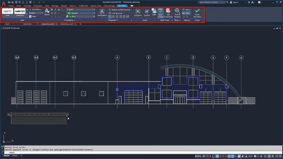283x159 pixels.
Task: Toggle the Ruler option
Action: point(186,13)
